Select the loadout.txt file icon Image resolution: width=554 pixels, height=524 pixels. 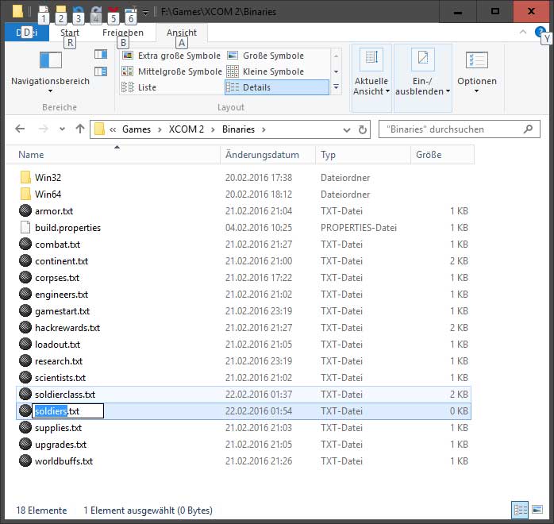pos(25,344)
